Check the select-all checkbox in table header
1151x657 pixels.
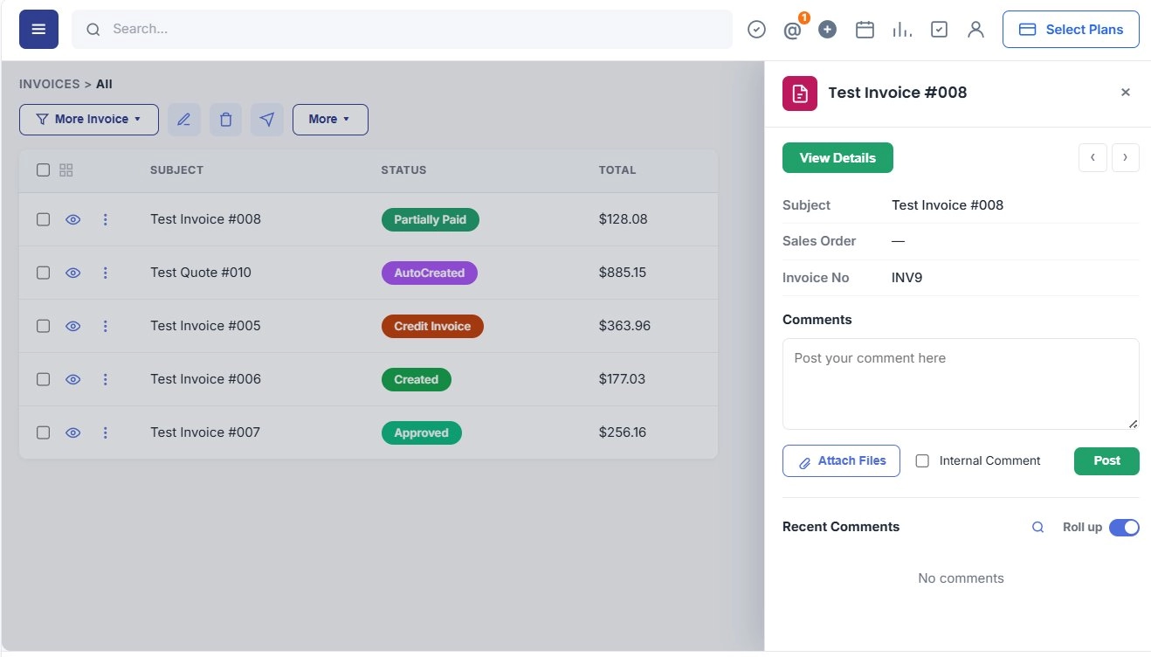pos(43,170)
